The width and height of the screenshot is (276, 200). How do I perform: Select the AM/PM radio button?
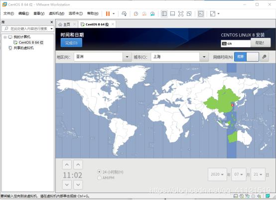pyautogui.click(x=99, y=178)
